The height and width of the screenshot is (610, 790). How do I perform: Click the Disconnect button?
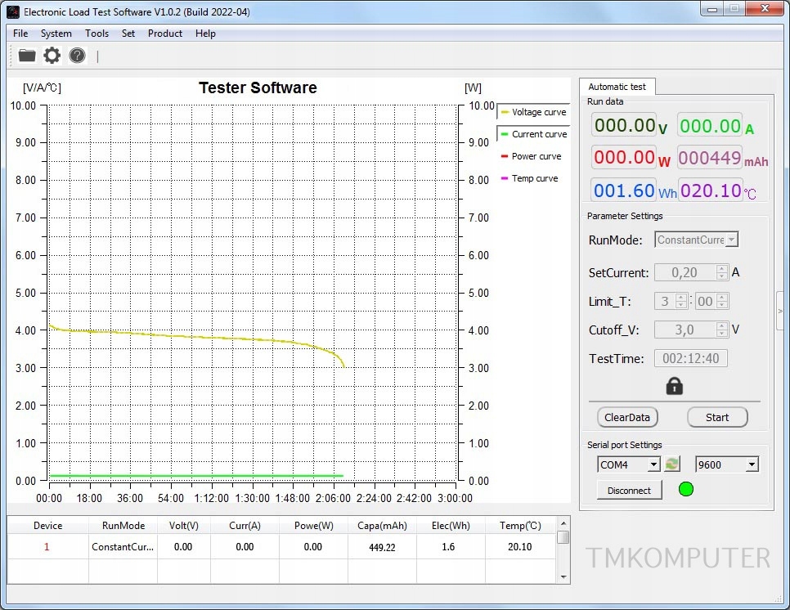(629, 491)
